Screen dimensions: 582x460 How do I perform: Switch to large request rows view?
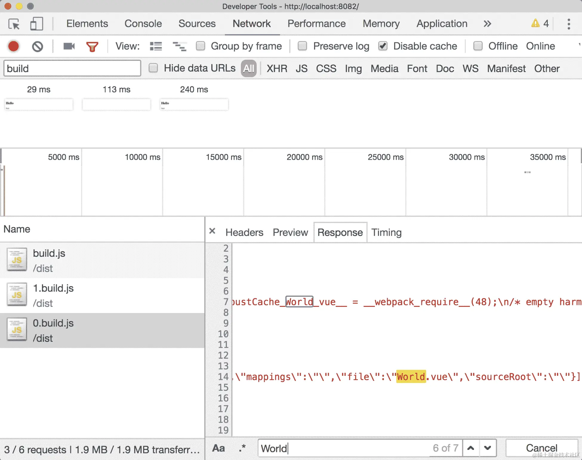pos(156,46)
